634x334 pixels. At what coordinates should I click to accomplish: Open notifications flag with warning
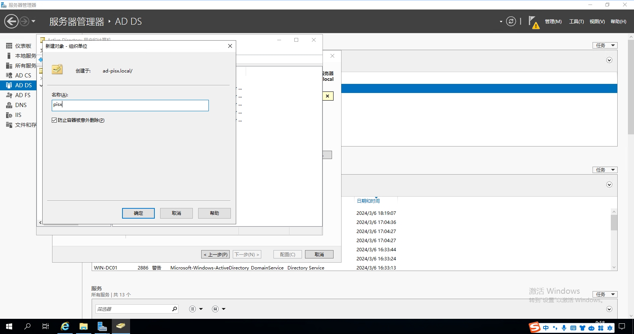(533, 22)
